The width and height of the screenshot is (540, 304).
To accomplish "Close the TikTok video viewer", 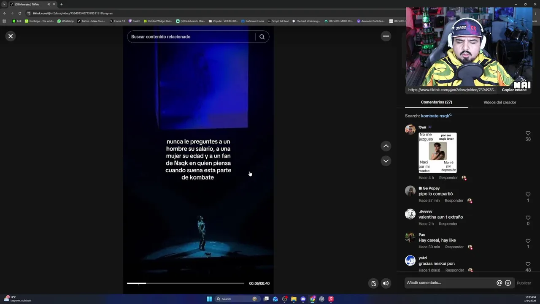I will coord(11,36).
